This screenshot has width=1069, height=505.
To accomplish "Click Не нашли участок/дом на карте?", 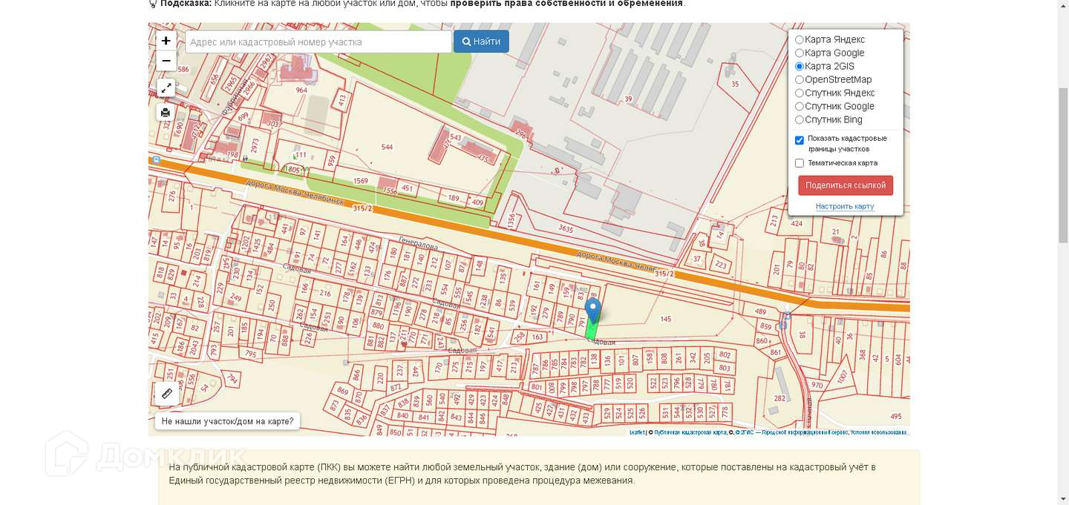I will click(x=227, y=421).
